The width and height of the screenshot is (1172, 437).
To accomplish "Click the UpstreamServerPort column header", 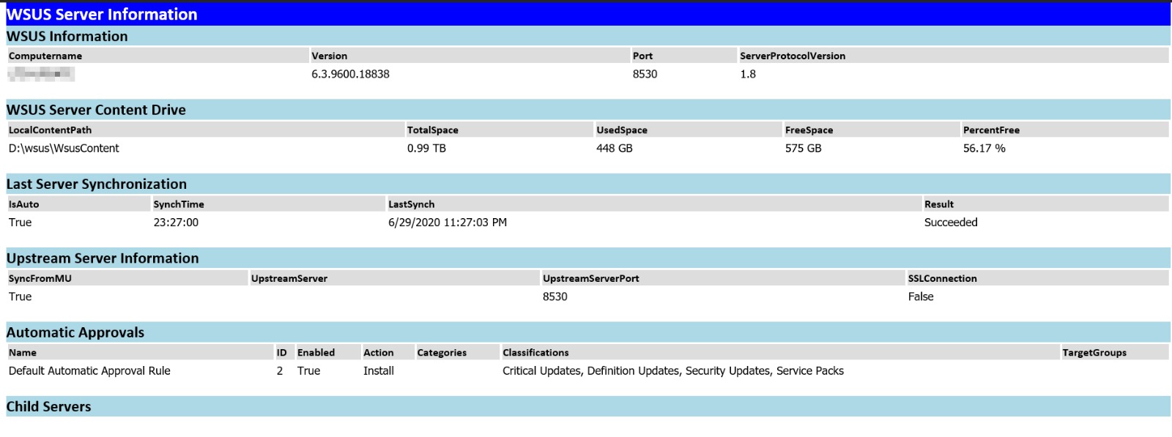I will click(x=590, y=278).
